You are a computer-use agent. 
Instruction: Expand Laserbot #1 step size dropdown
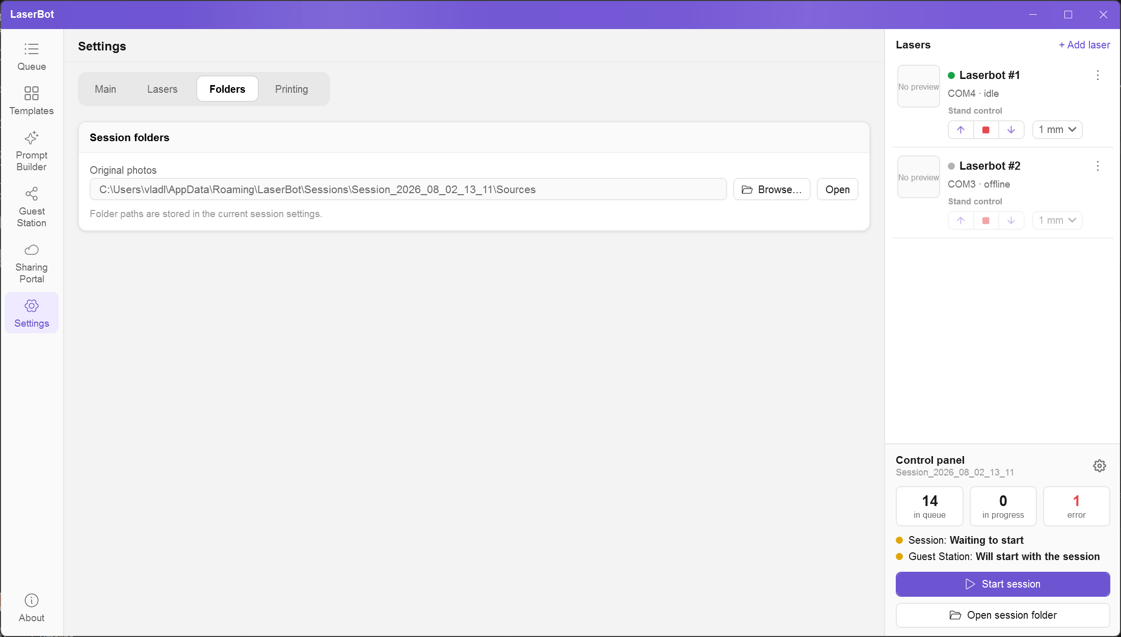click(x=1057, y=130)
